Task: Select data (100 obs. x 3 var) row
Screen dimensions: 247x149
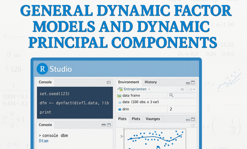Action: coord(156,102)
